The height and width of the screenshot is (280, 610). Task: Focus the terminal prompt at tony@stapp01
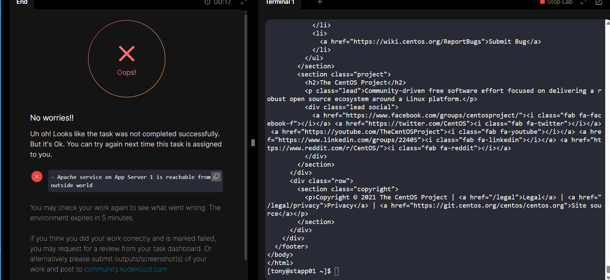pyautogui.click(x=336, y=271)
